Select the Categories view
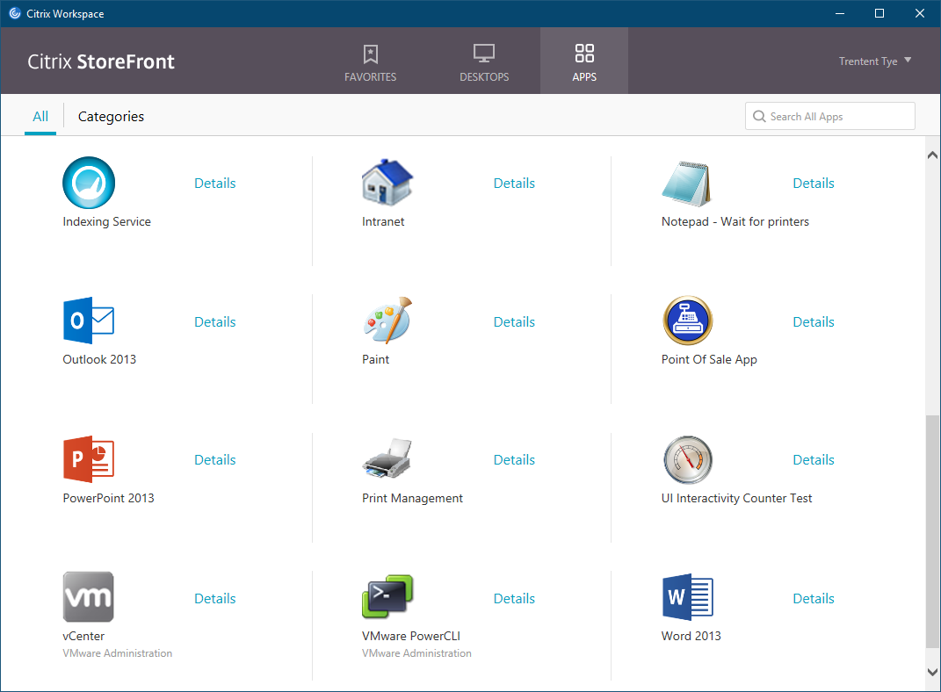Image resolution: width=941 pixels, height=692 pixels. [111, 116]
